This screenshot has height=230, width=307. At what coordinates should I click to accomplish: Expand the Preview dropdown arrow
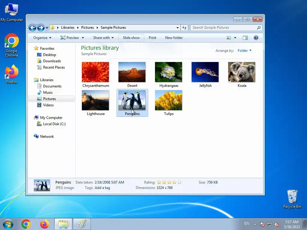[x=83, y=38]
